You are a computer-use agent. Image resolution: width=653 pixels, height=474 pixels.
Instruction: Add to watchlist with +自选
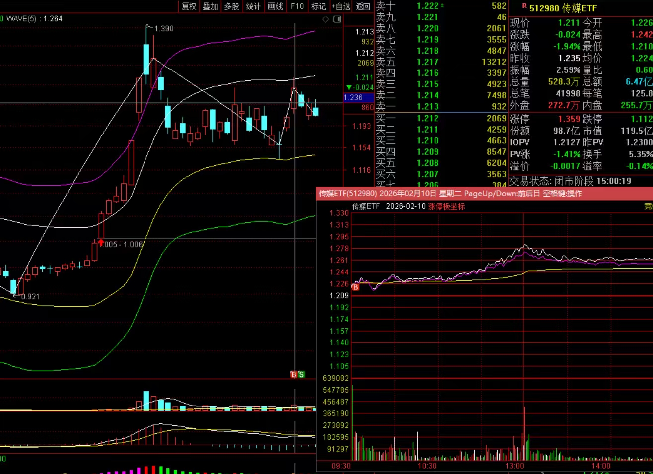(341, 6)
